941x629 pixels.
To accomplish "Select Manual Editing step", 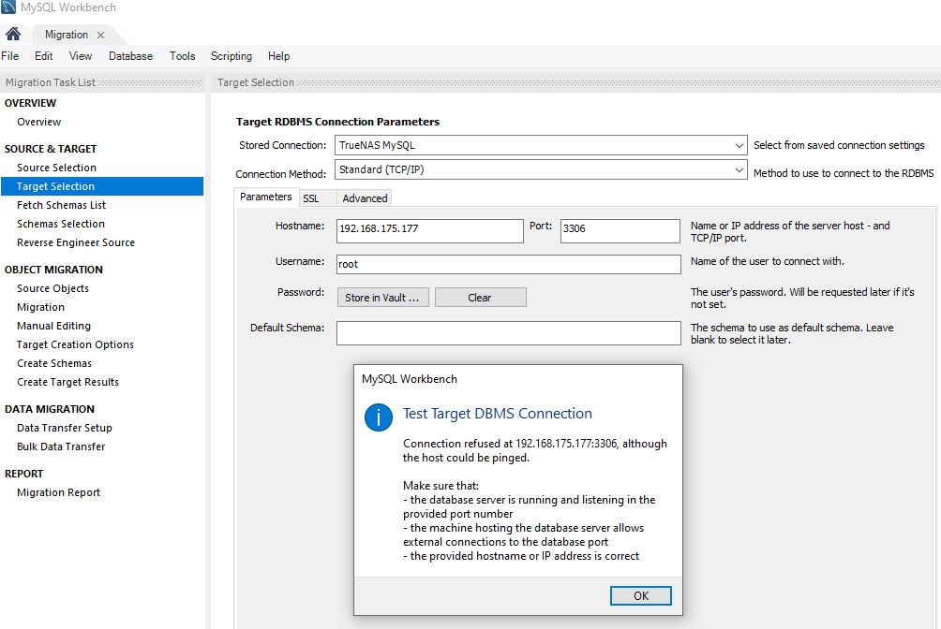I will click(x=53, y=326).
